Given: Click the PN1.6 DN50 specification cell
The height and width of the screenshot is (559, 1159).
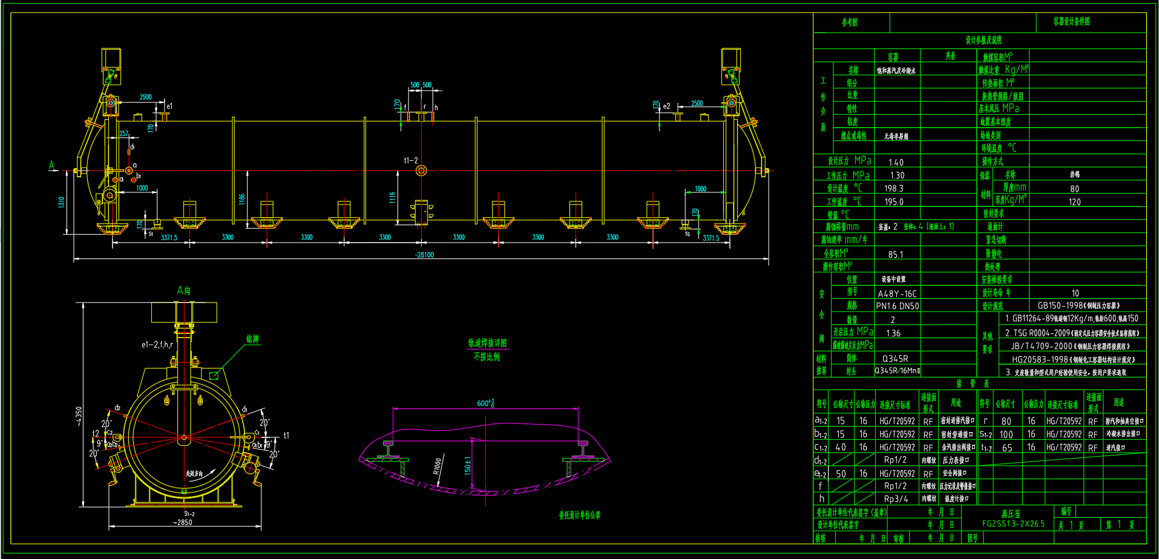Looking at the screenshot, I should pos(897,306).
